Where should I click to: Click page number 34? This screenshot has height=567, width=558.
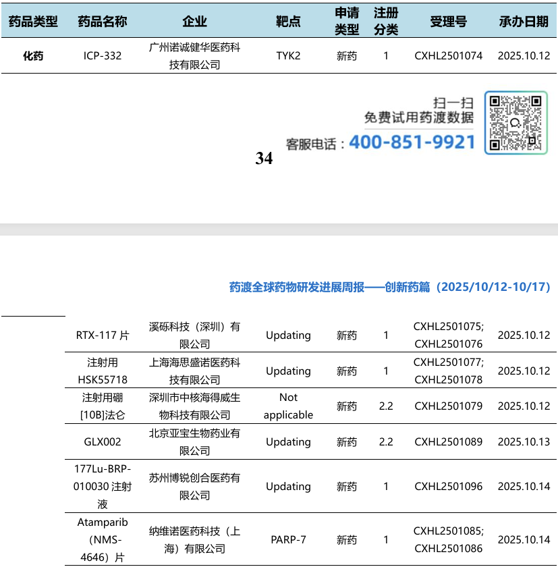[x=264, y=159]
